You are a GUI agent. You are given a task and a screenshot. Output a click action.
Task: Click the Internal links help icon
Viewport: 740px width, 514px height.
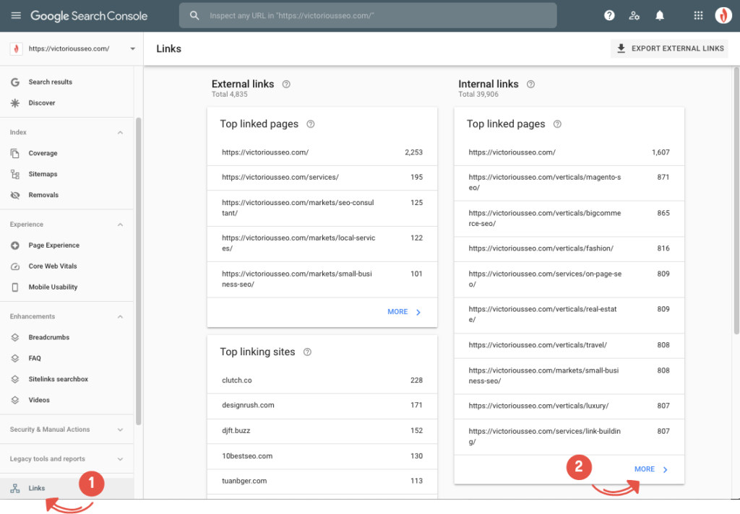530,84
